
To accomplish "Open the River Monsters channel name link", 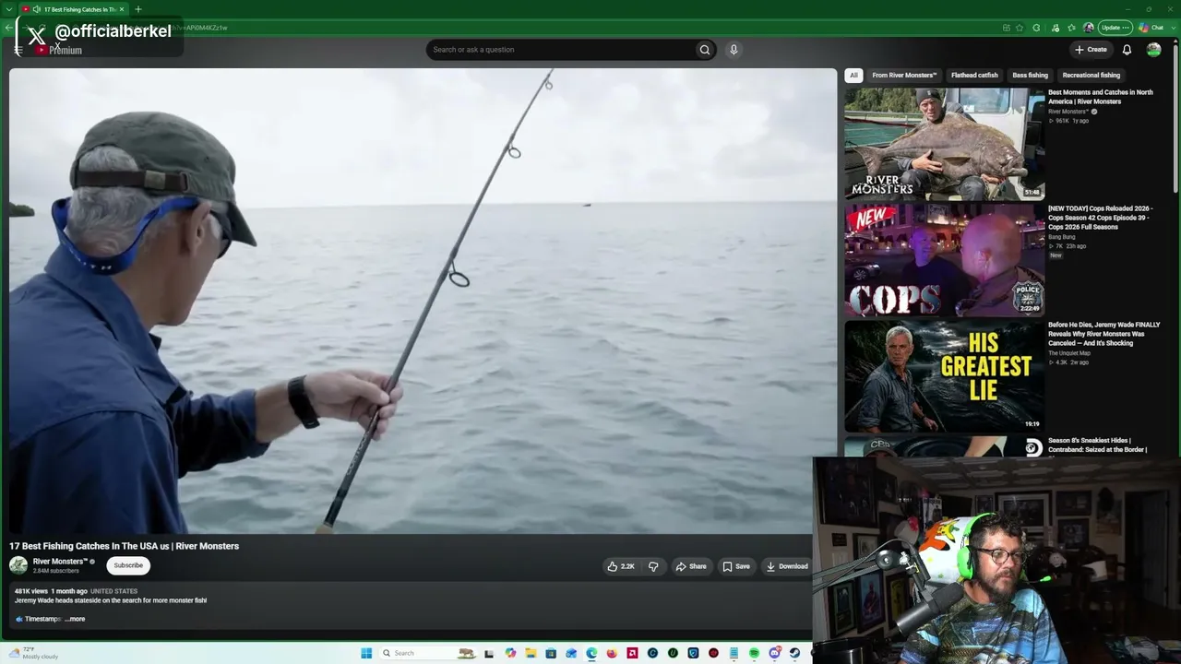I will (x=60, y=562).
